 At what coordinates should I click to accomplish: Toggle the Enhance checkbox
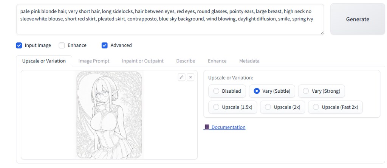[x=62, y=45]
